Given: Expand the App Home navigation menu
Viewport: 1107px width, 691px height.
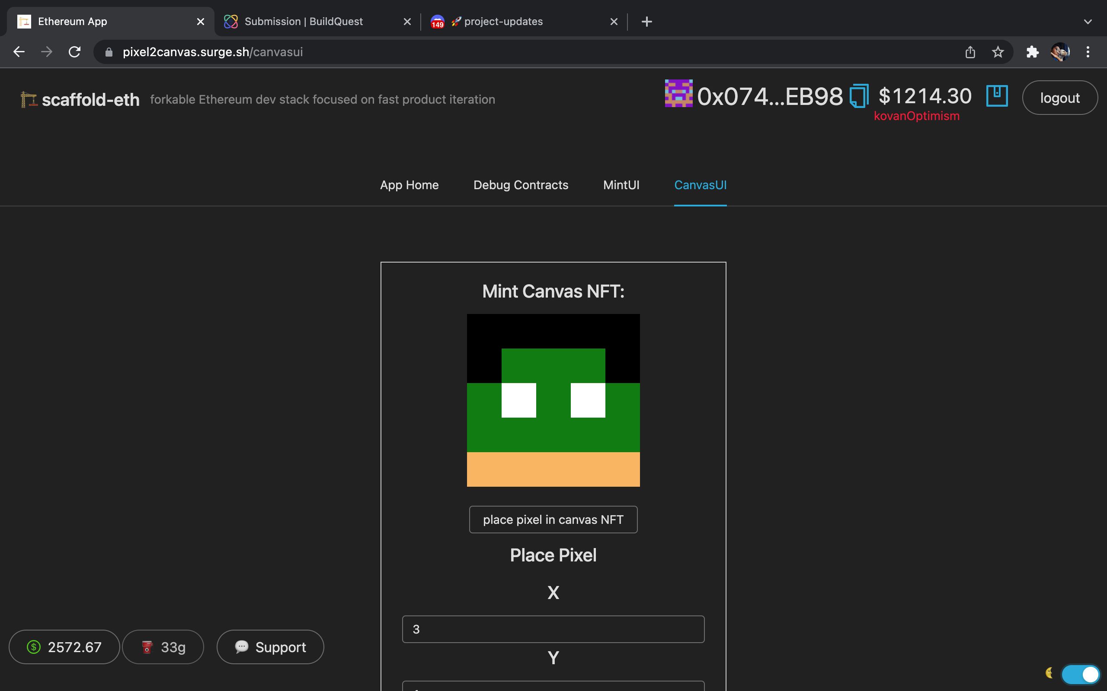Looking at the screenshot, I should click(409, 185).
